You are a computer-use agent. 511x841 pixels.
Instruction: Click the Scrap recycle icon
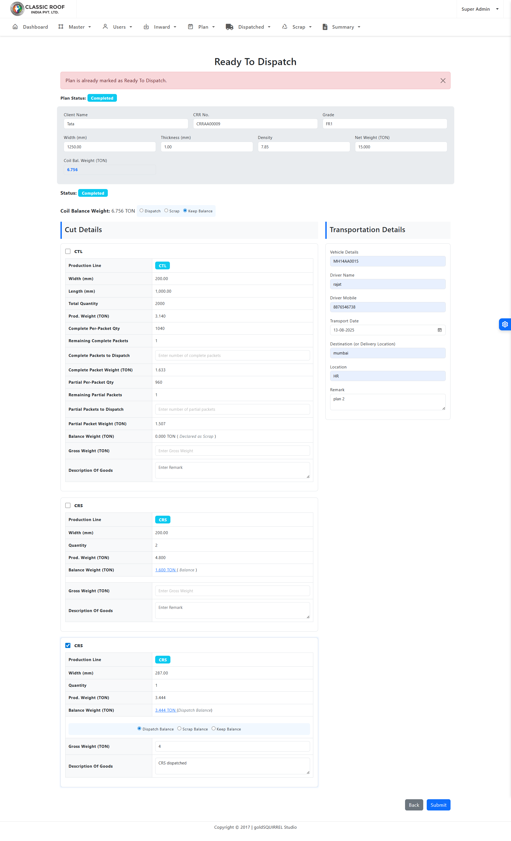284,27
